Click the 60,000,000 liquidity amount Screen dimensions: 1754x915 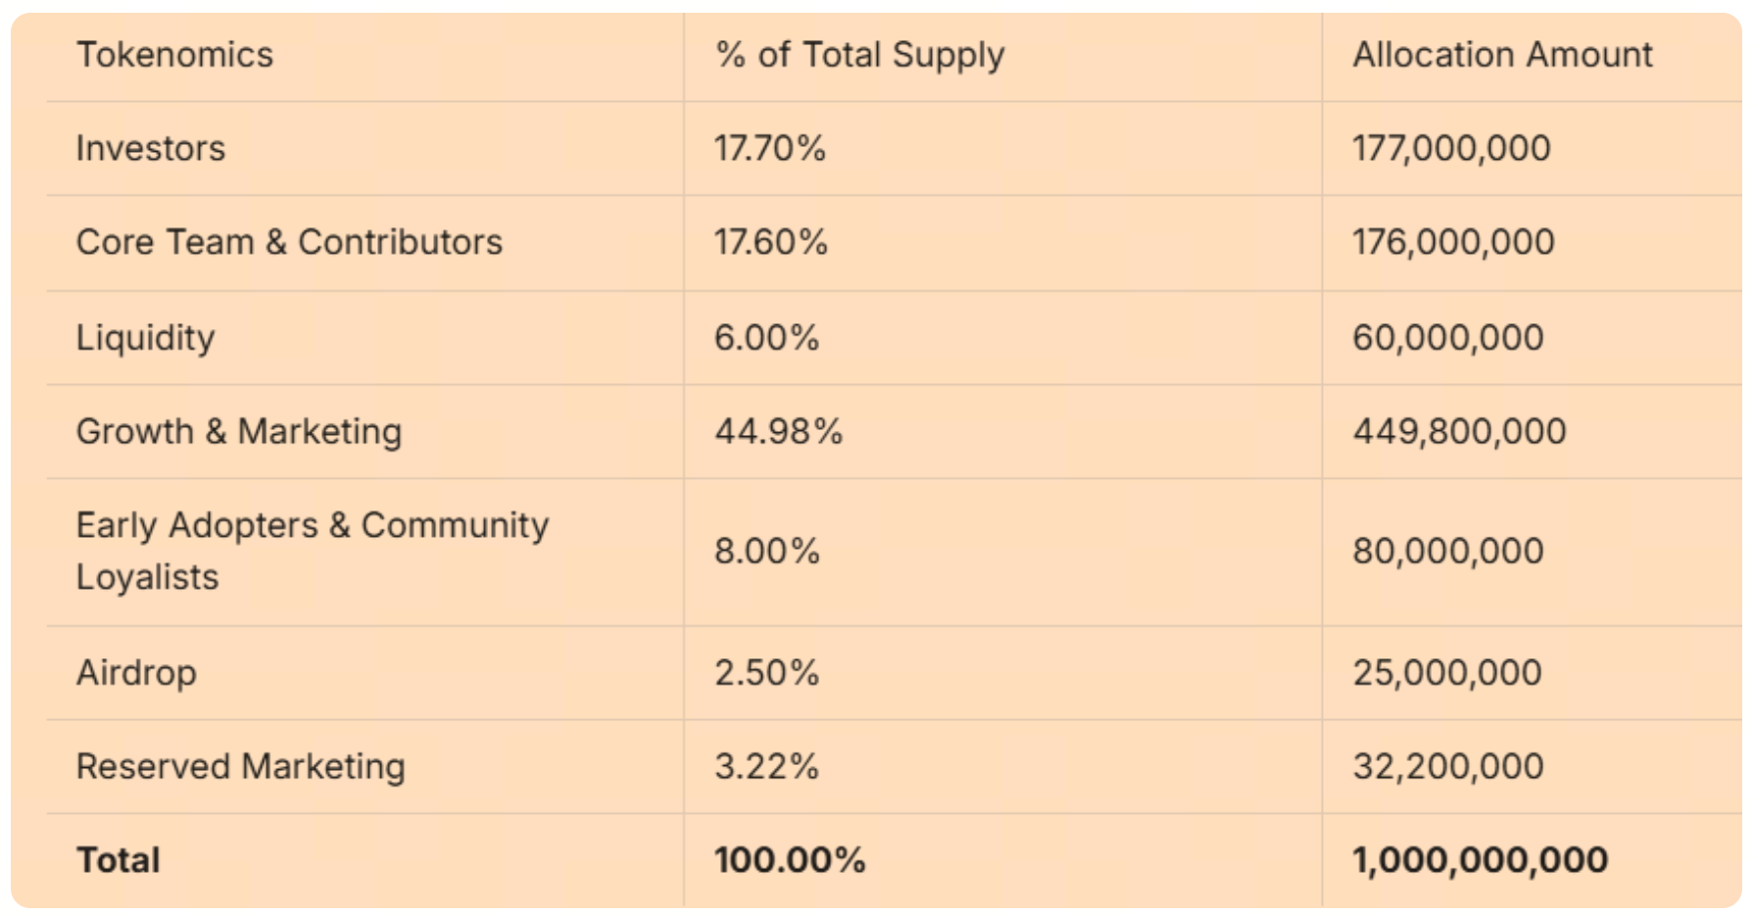pos(1448,337)
